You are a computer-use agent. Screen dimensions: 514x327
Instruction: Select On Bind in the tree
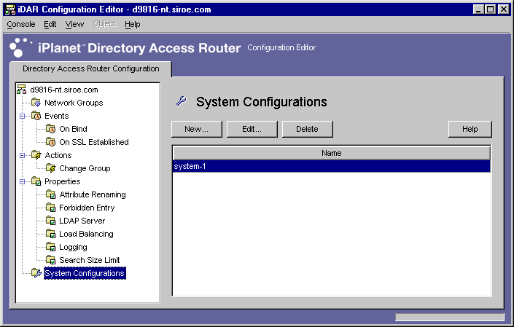click(x=73, y=129)
